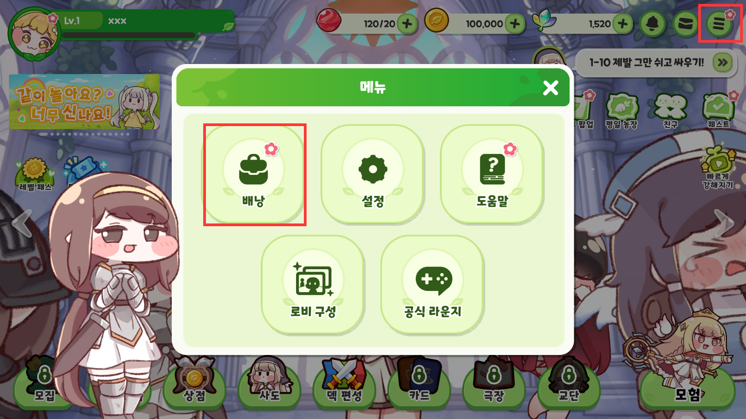Open the 도움말 help book option
The height and width of the screenshot is (419, 746).
coord(492,175)
